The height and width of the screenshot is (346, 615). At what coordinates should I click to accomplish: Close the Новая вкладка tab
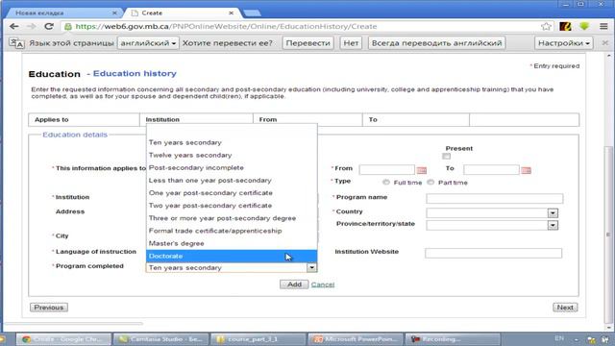point(114,12)
